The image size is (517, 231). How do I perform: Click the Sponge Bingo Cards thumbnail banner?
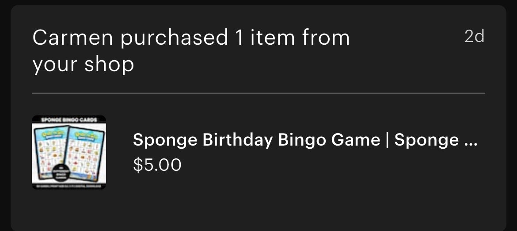click(69, 119)
